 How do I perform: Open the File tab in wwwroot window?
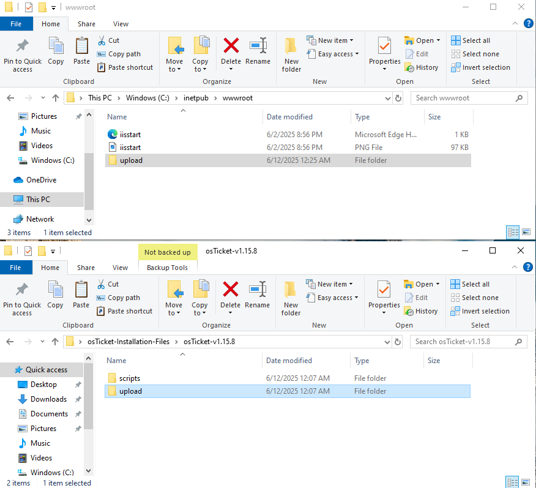click(x=16, y=24)
